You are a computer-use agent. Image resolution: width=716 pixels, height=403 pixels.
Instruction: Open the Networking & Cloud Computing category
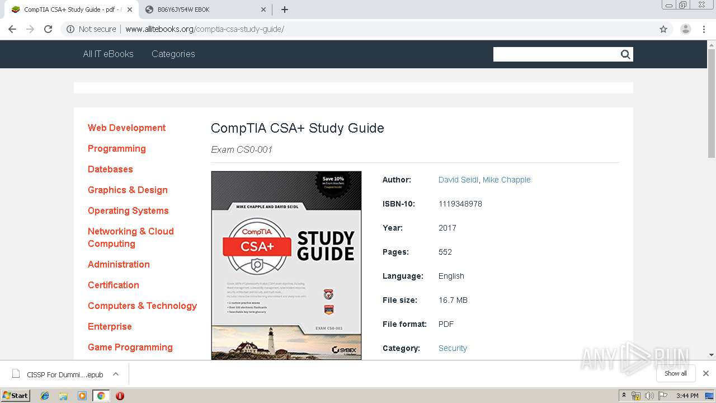(x=131, y=237)
